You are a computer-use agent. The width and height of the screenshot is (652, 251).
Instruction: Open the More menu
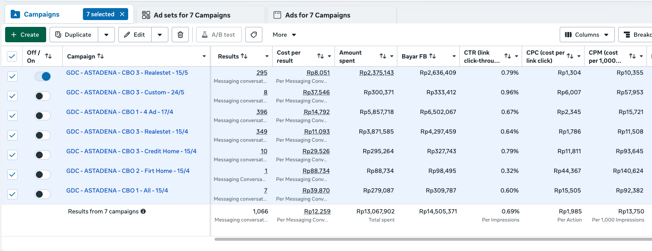click(285, 35)
